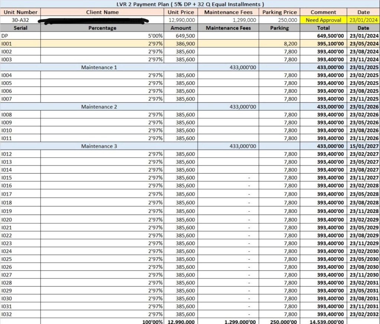Image resolution: width=380 pixels, height=324 pixels.
Task: Click unit number cell '30-A32'
Action: [x=20, y=20]
